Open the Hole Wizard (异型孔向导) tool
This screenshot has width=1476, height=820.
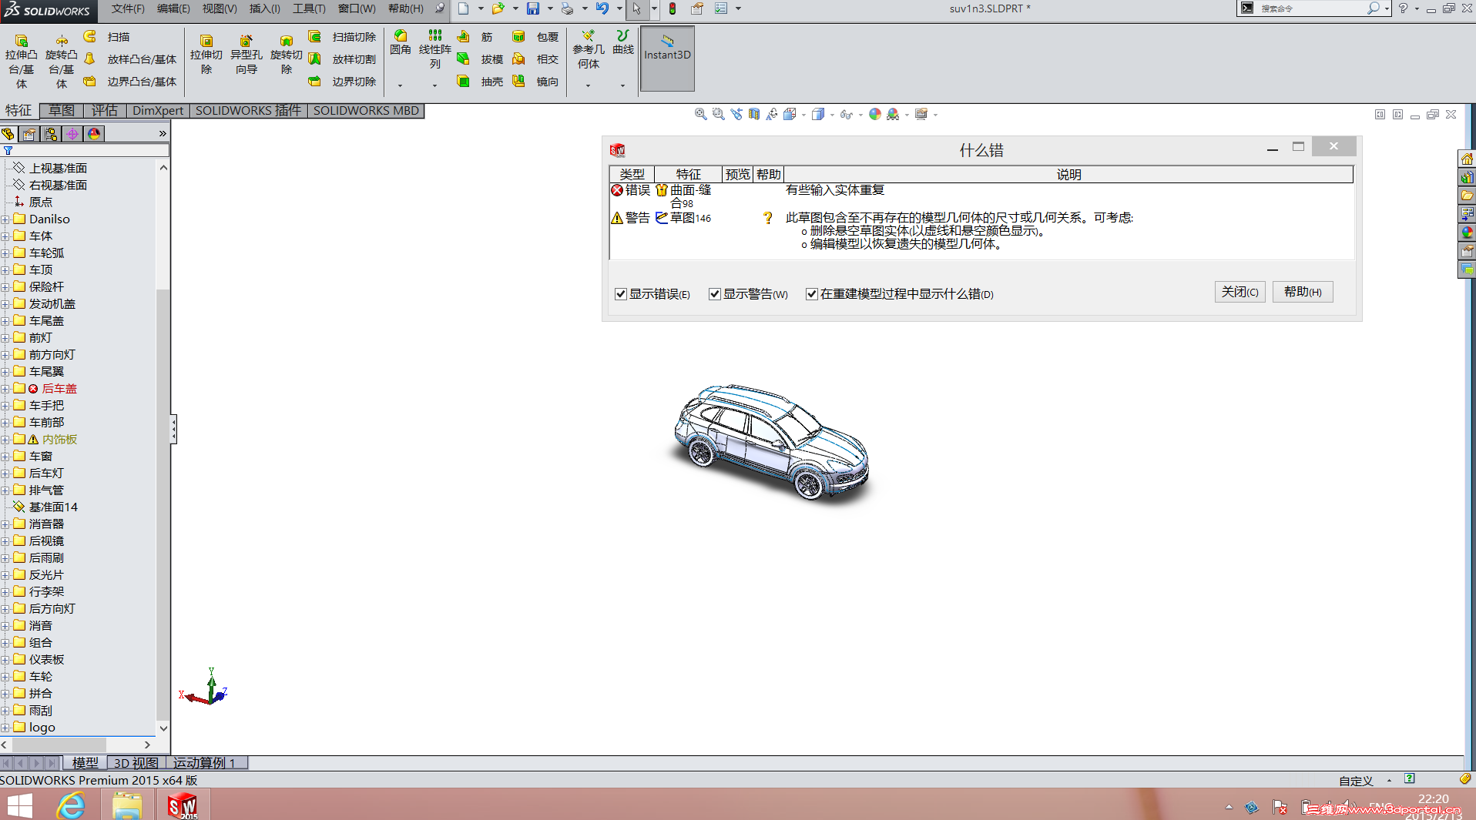[x=247, y=54]
